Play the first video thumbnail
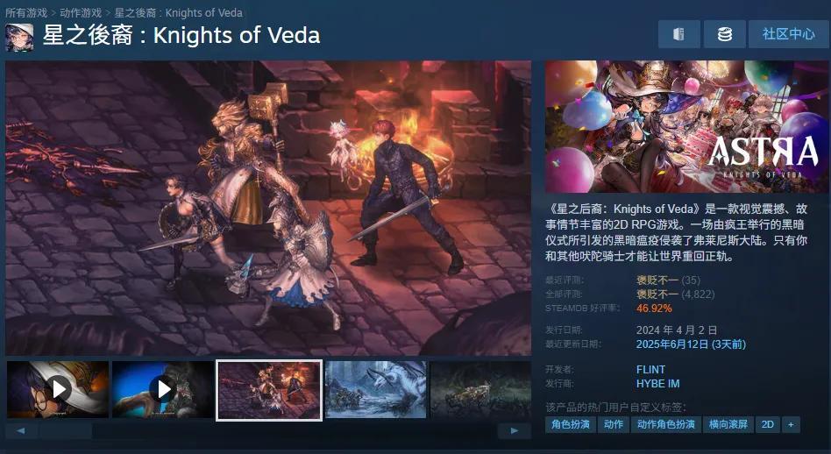Screen dimensions: 831x454 point(58,389)
